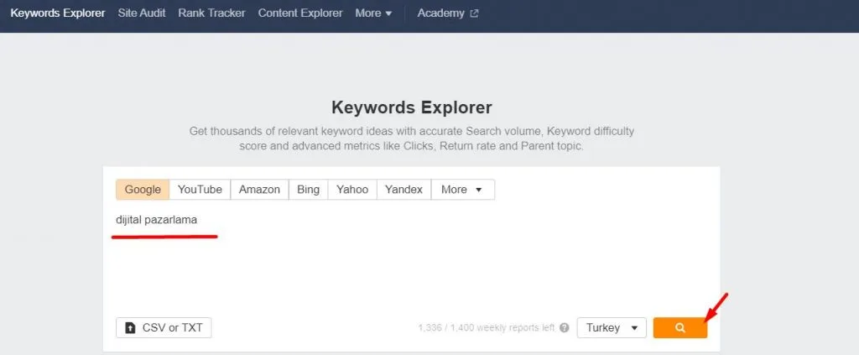Click the keyword field containing dijital pazarlama

point(411,258)
